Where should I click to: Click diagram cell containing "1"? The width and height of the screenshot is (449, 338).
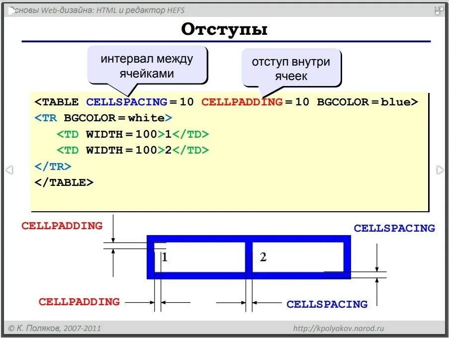click(200, 257)
